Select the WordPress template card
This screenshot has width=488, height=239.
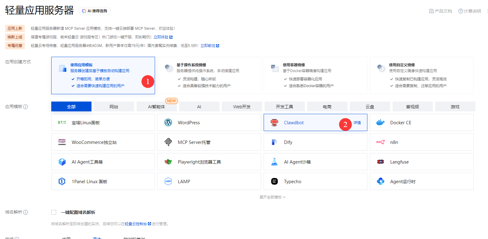[x=209, y=122]
